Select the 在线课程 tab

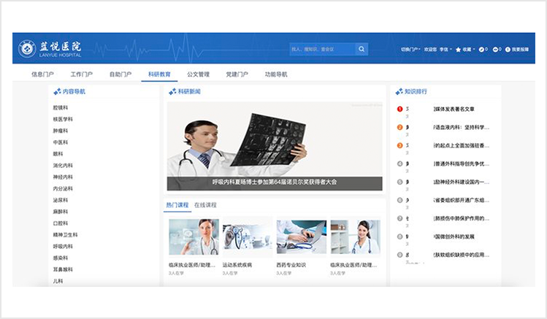(205, 205)
